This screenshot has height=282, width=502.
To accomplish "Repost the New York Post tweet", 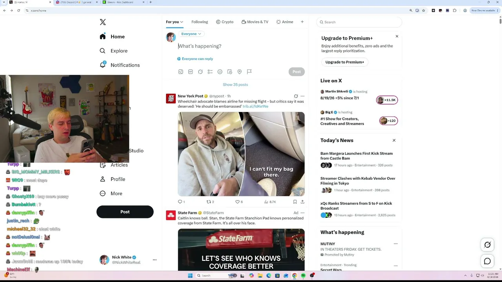I will (210, 202).
